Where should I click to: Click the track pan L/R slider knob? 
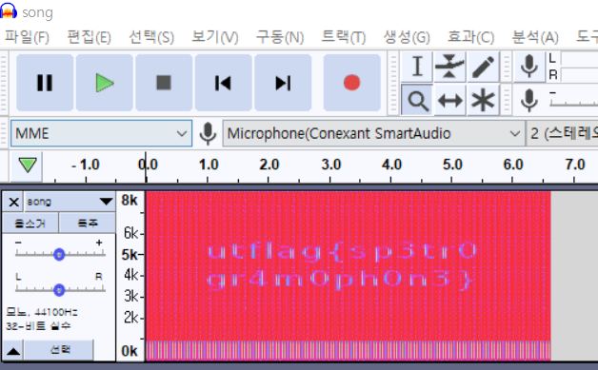[59, 290]
